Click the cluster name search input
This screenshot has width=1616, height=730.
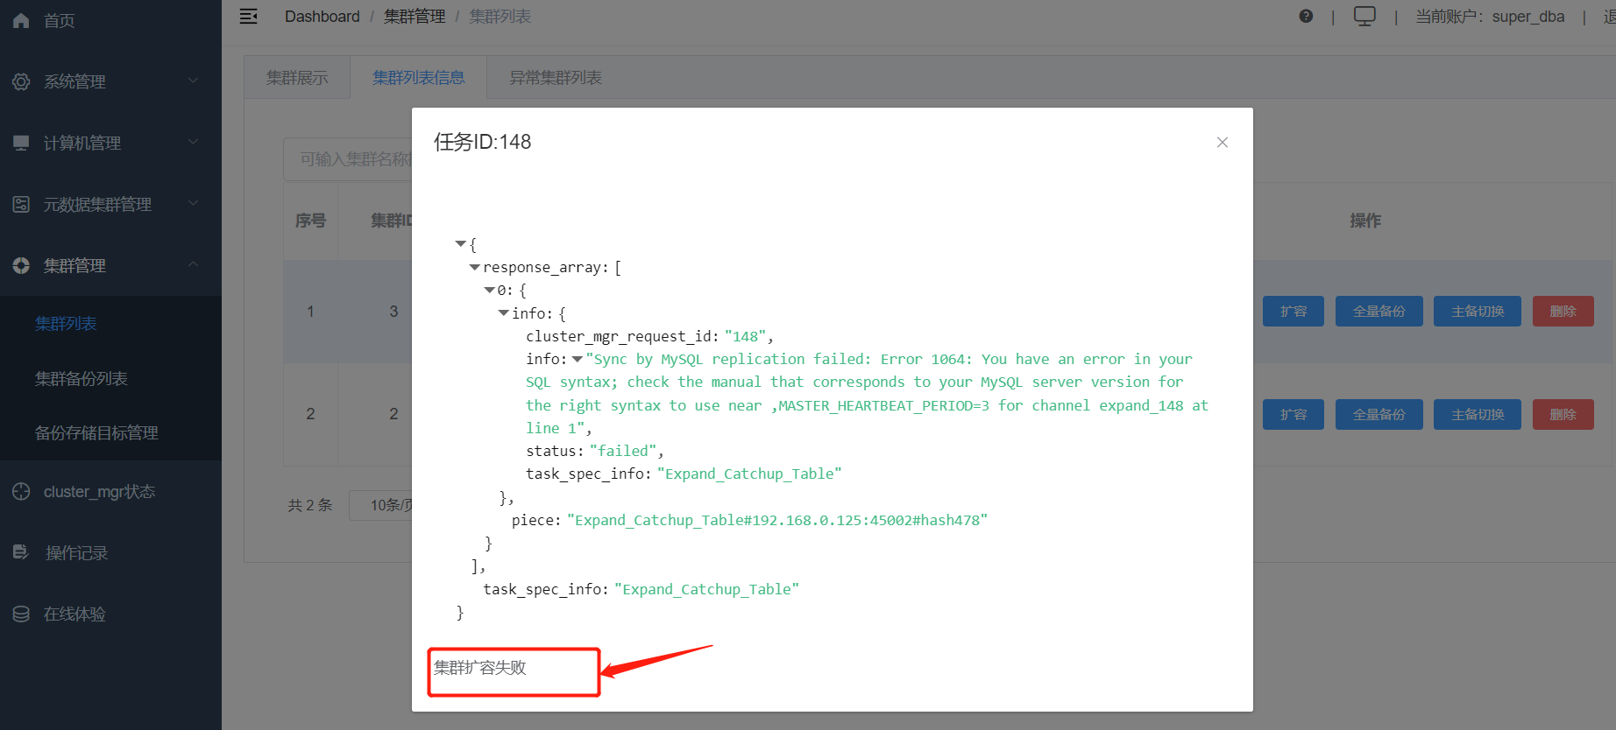pos(348,159)
